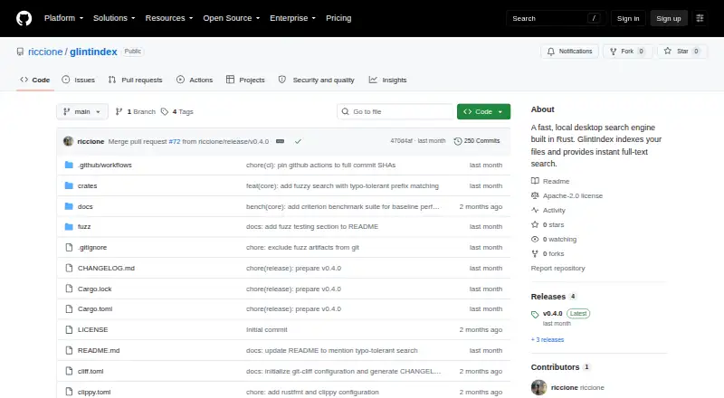Open the + 3 releases link
The image size is (724, 398).
point(548,340)
